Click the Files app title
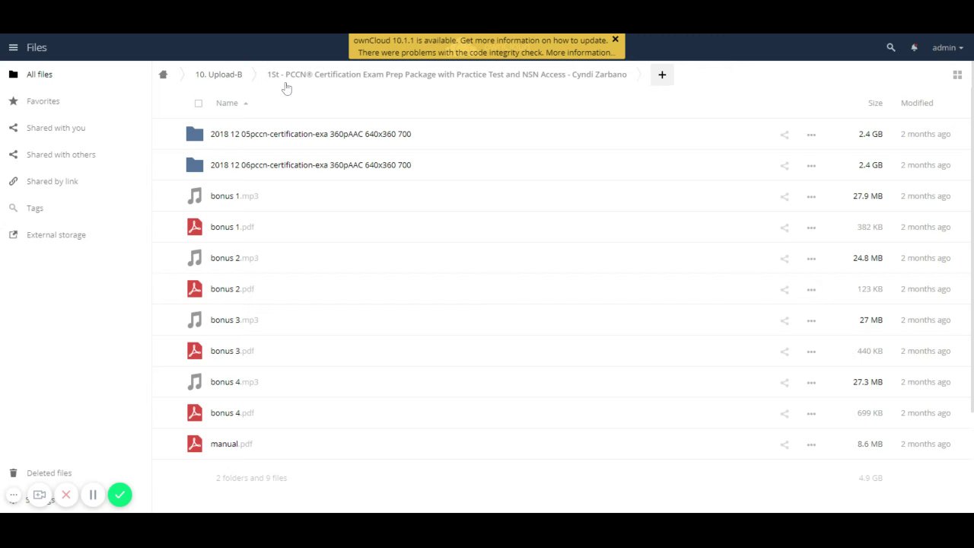This screenshot has width=974, height=548. click(37, 47)
